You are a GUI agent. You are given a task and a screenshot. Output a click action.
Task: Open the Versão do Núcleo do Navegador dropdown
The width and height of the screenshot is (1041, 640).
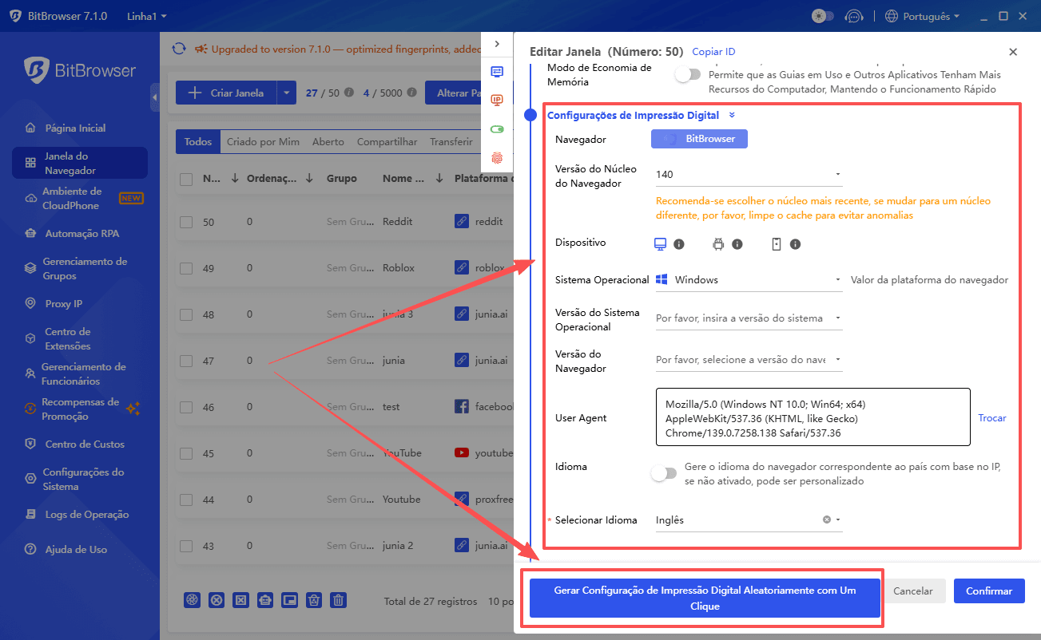(x=748, y=174)
